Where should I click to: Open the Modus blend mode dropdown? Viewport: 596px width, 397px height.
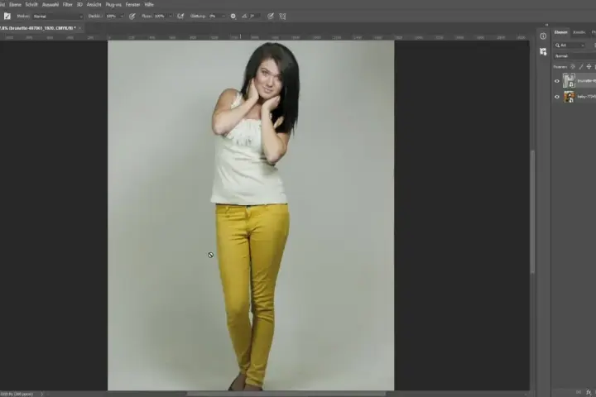click(57, 17)
